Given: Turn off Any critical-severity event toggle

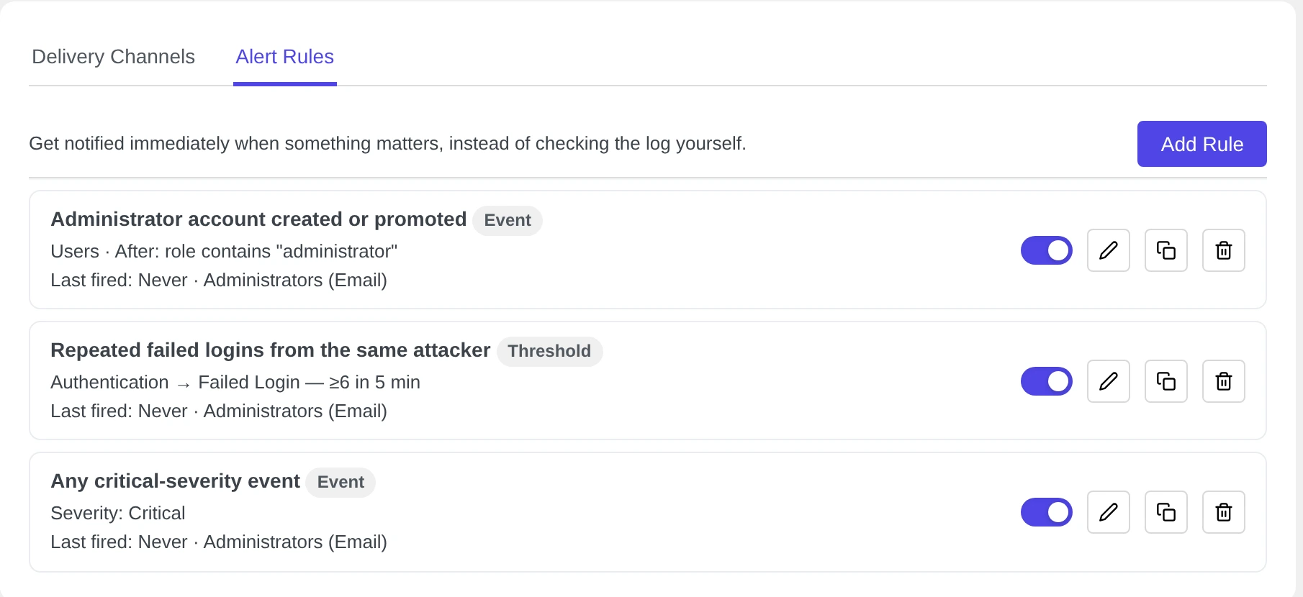Looking at the screenshot, I should [1047, 512].
